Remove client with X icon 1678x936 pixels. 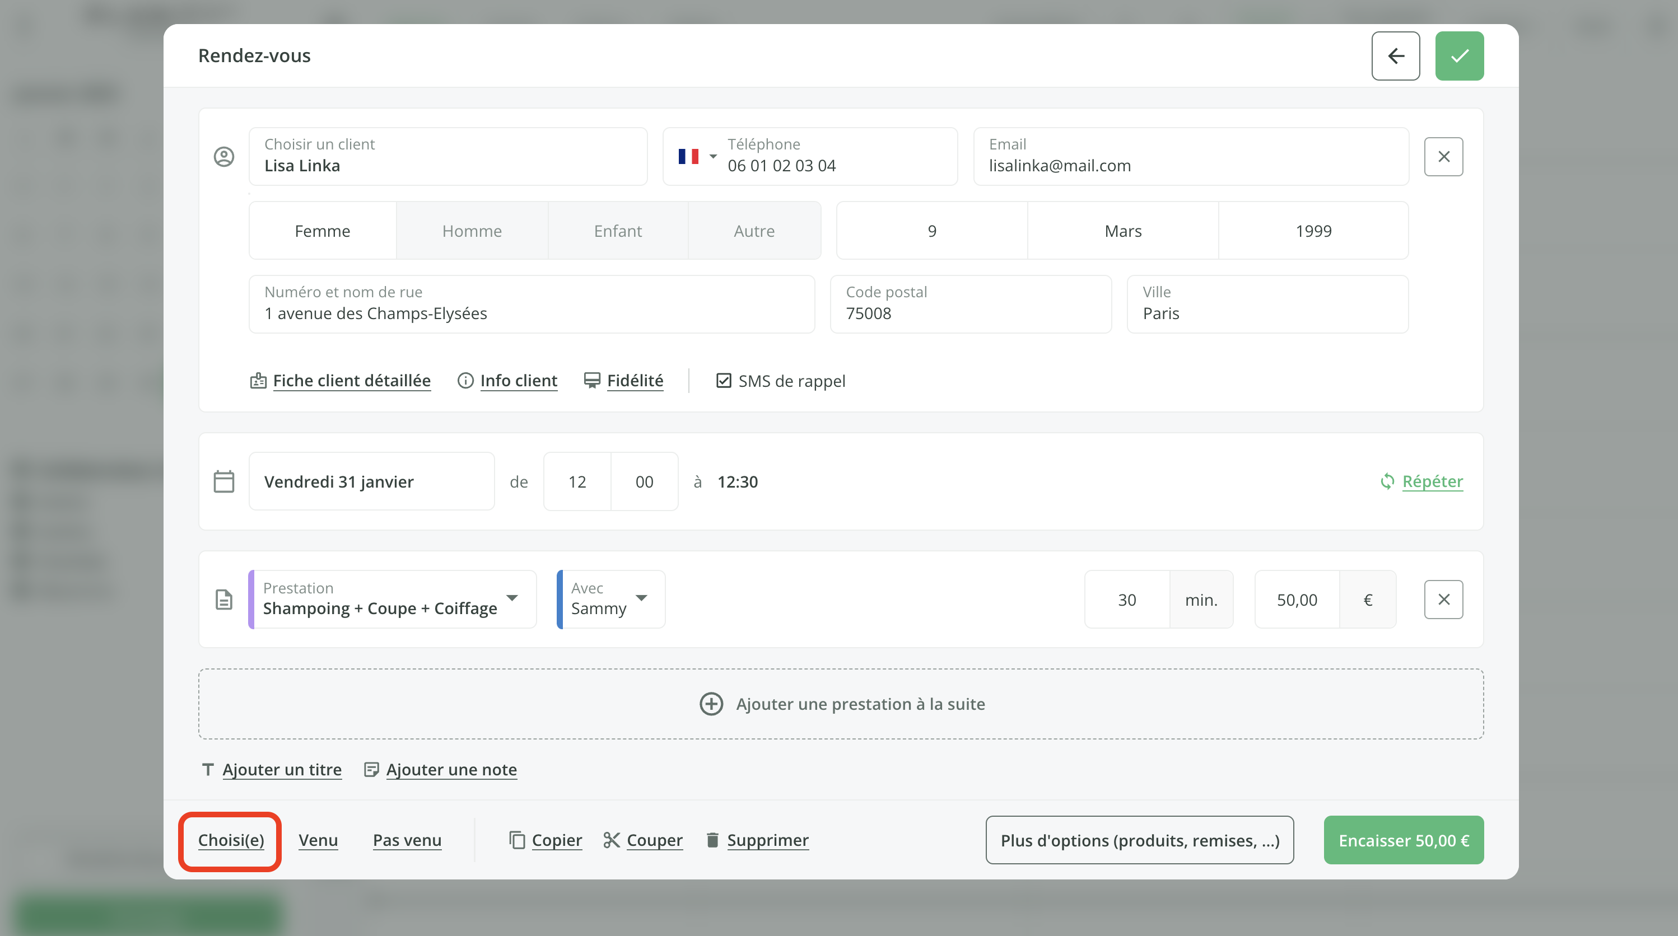[1443, 157]
